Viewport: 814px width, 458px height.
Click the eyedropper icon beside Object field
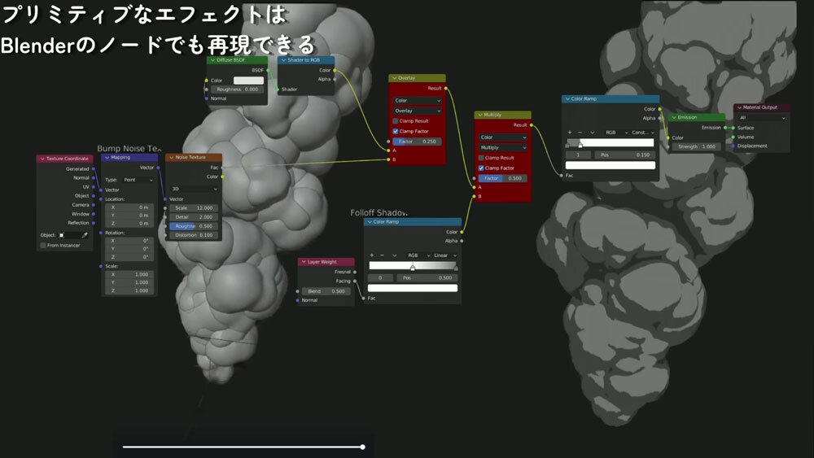(84, 235)
